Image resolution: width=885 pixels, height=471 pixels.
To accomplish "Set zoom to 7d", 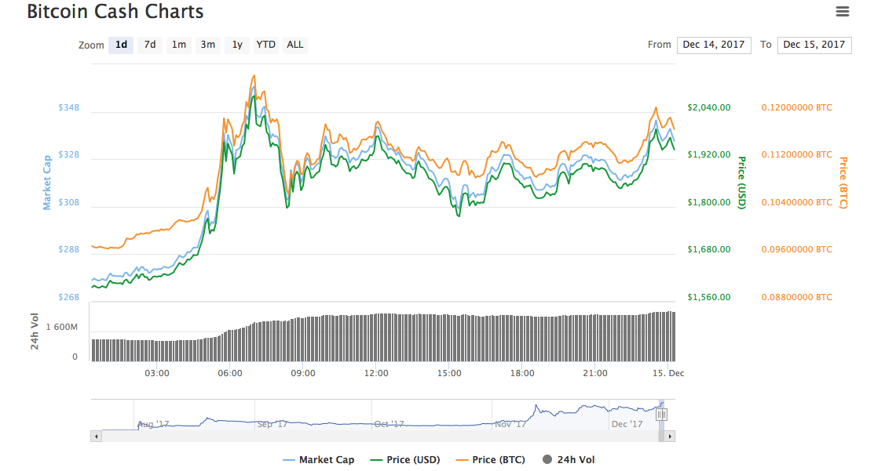I will point(149,45).
